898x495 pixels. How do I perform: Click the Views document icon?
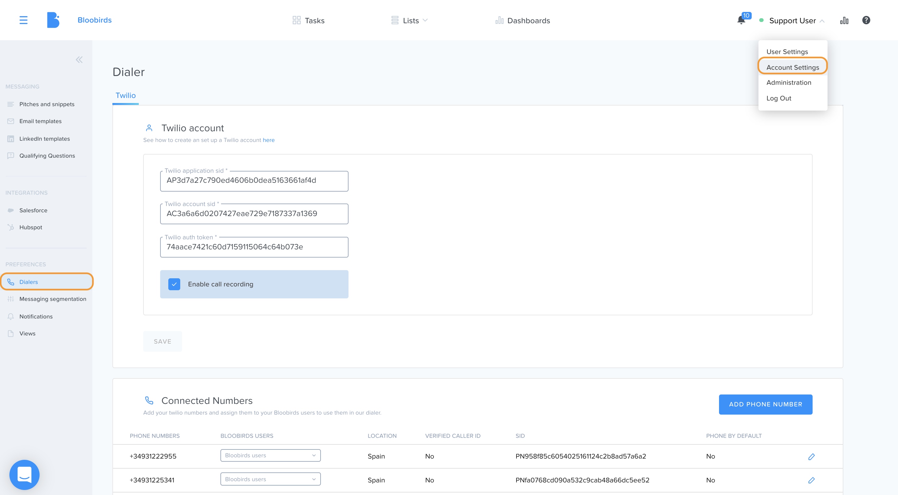tap(11, 333)
